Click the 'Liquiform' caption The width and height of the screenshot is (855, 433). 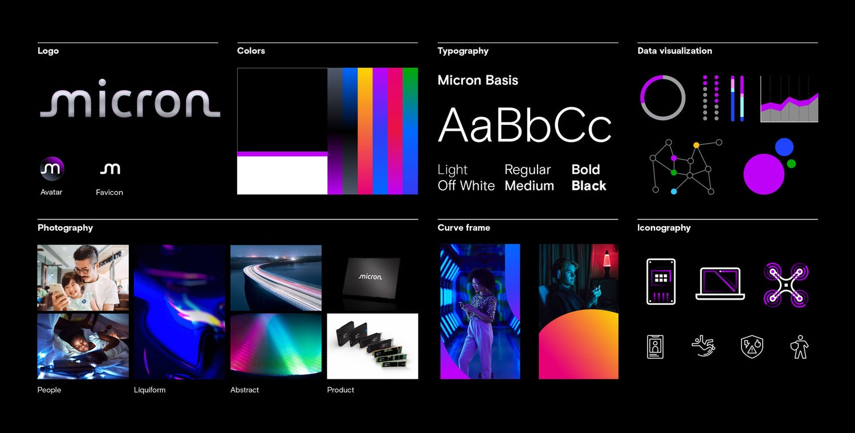click(150, 390)
